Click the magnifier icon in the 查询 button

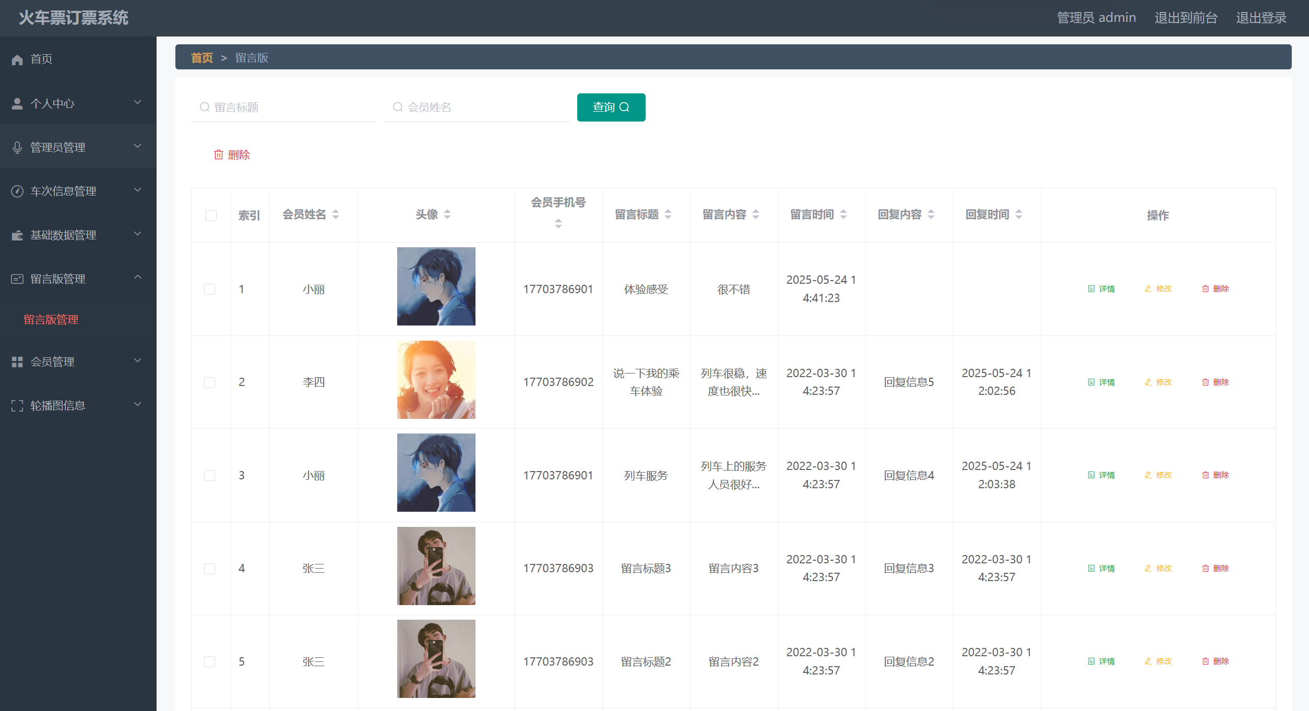pyautogui.click(x=624, y=107)
